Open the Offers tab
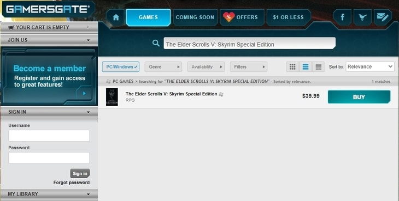 pos(242,17)
